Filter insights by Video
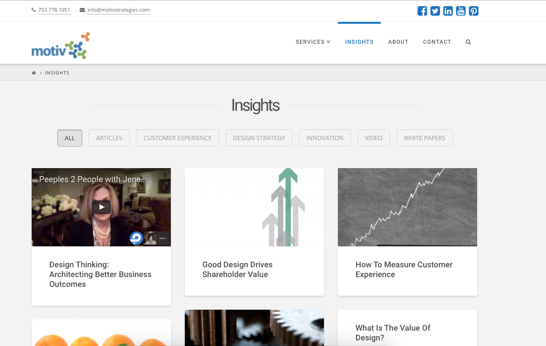 coord(373,138)
